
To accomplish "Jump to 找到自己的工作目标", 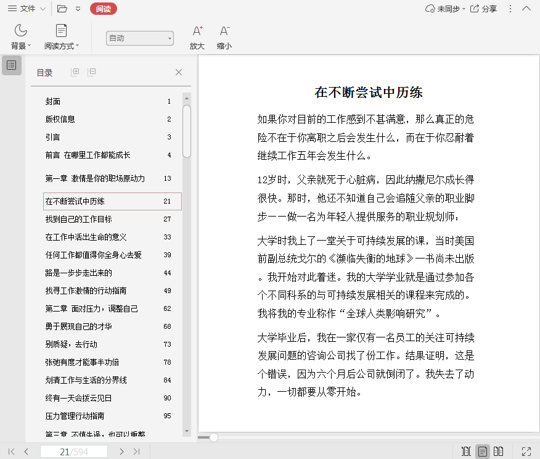I will pyautogui.click(x=112, y=219).
